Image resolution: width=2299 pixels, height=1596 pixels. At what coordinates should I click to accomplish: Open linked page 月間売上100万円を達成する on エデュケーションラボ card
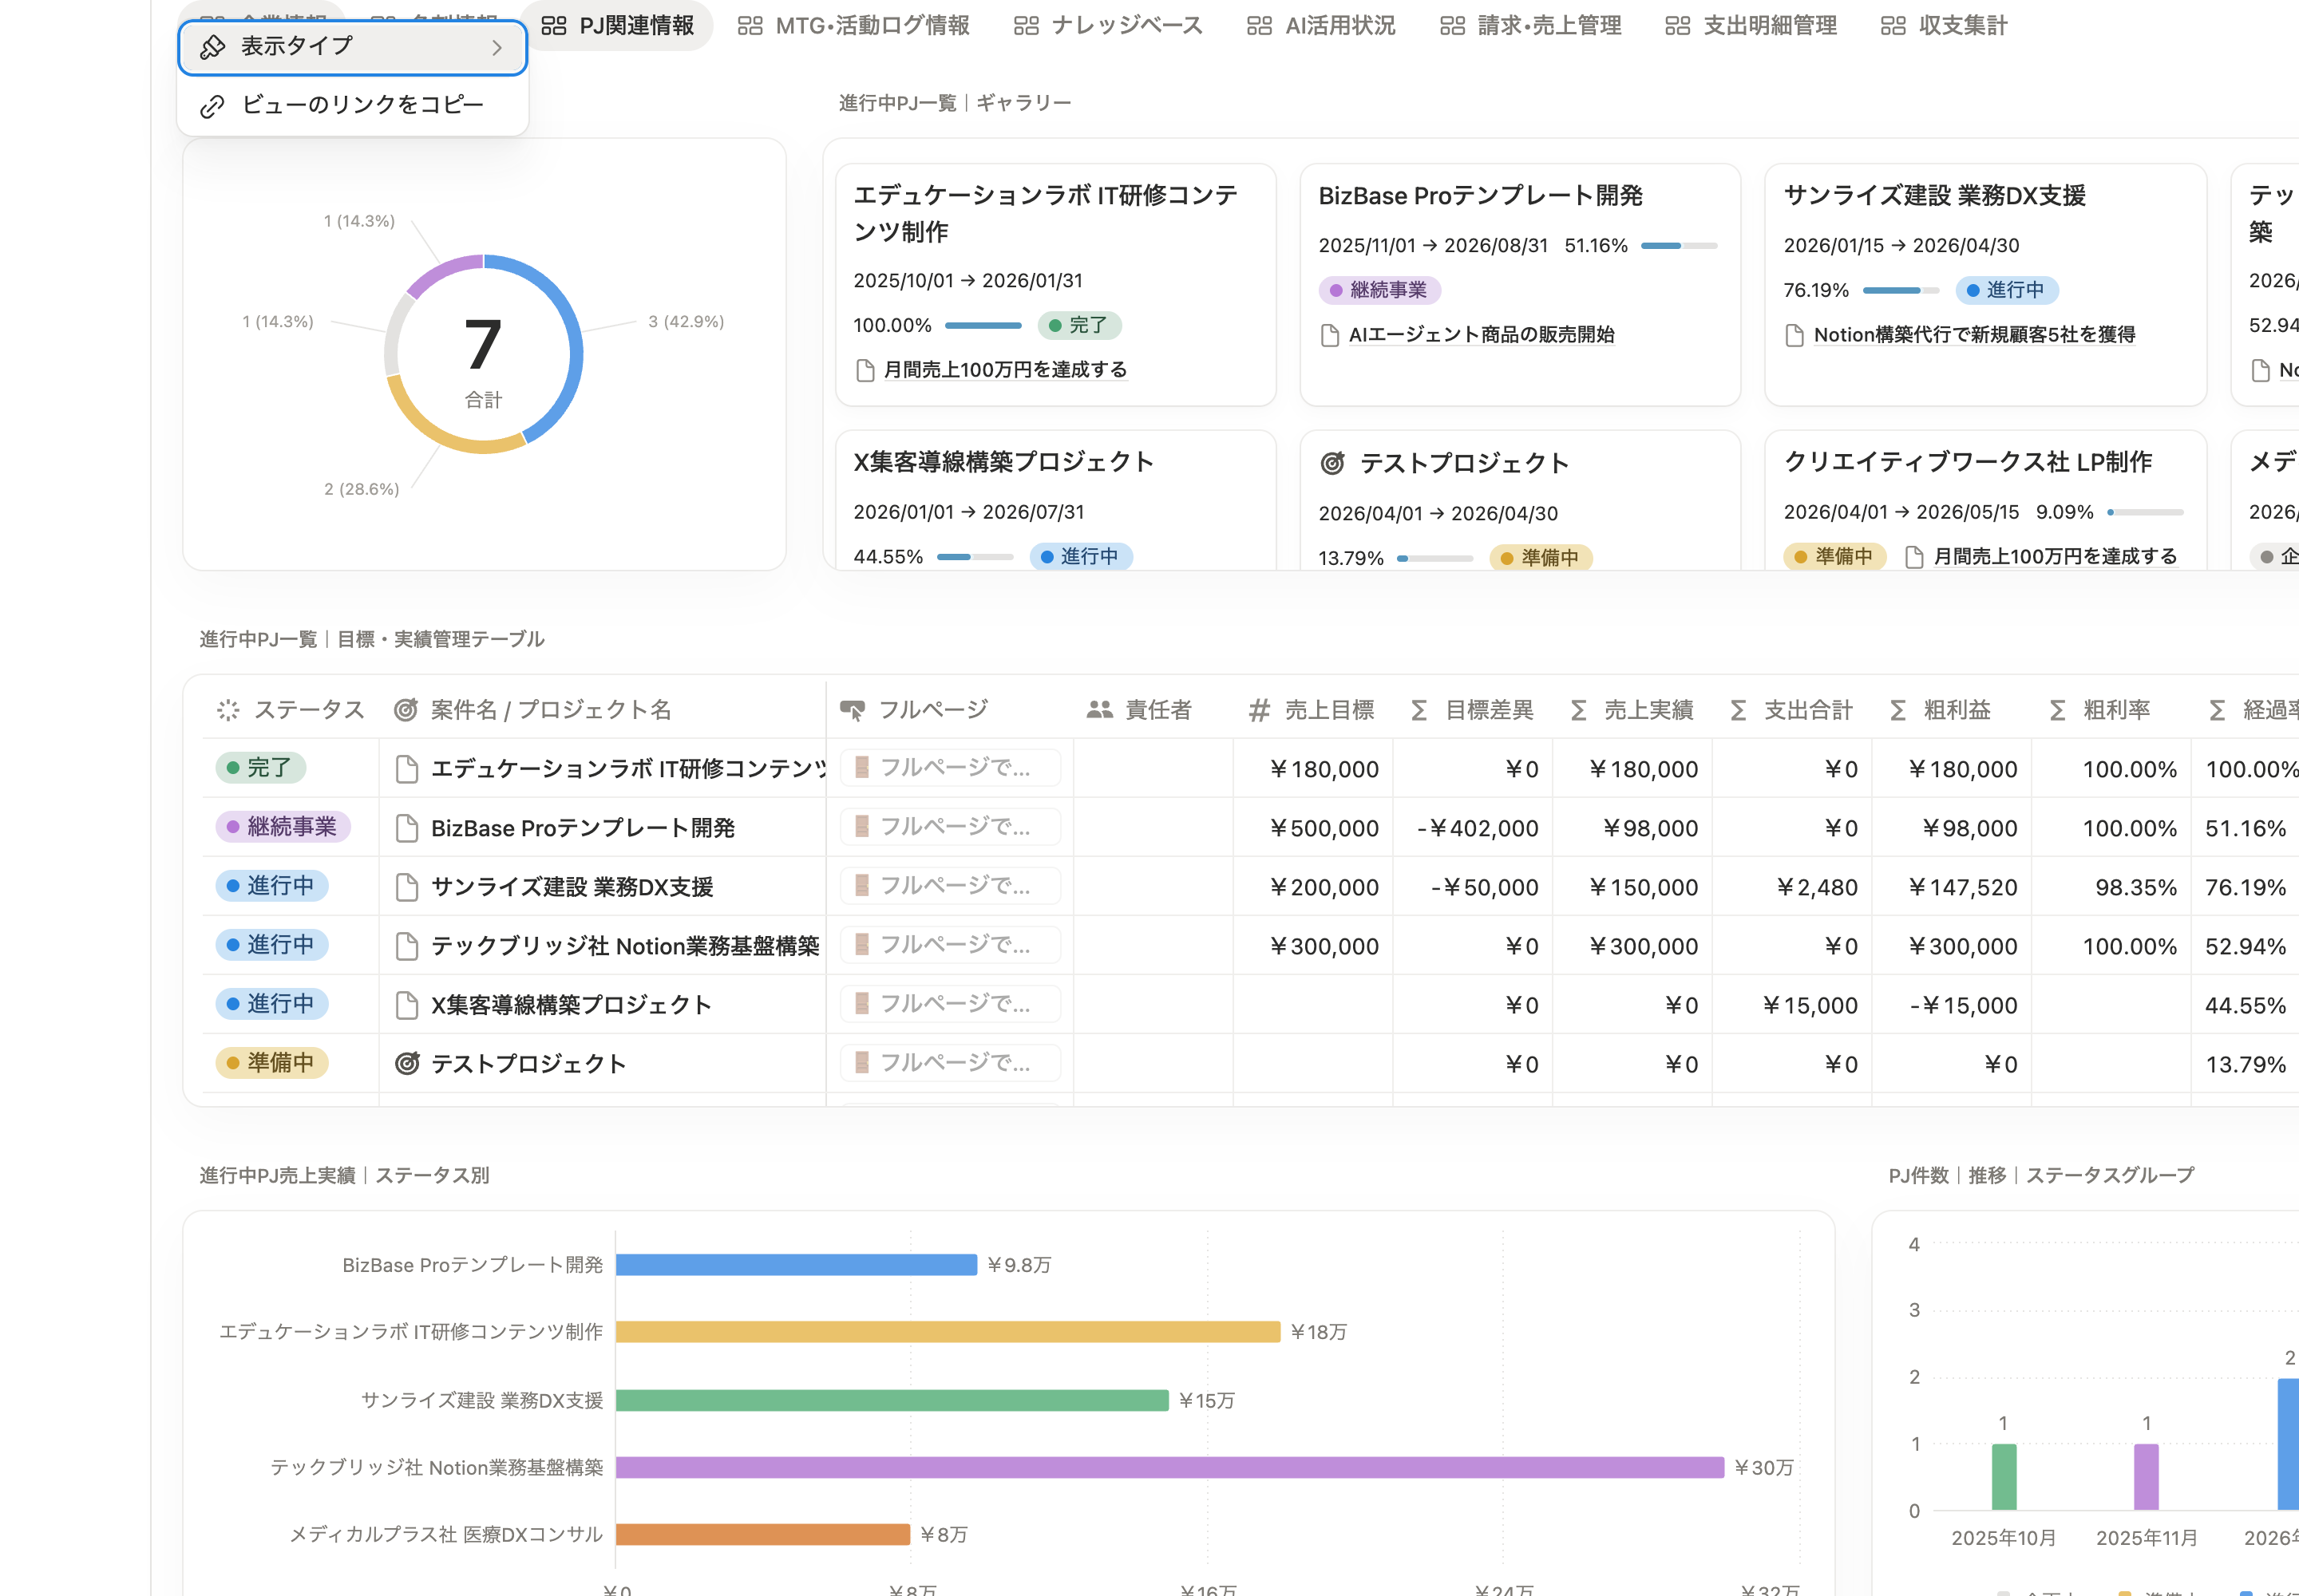point(1004,370)
